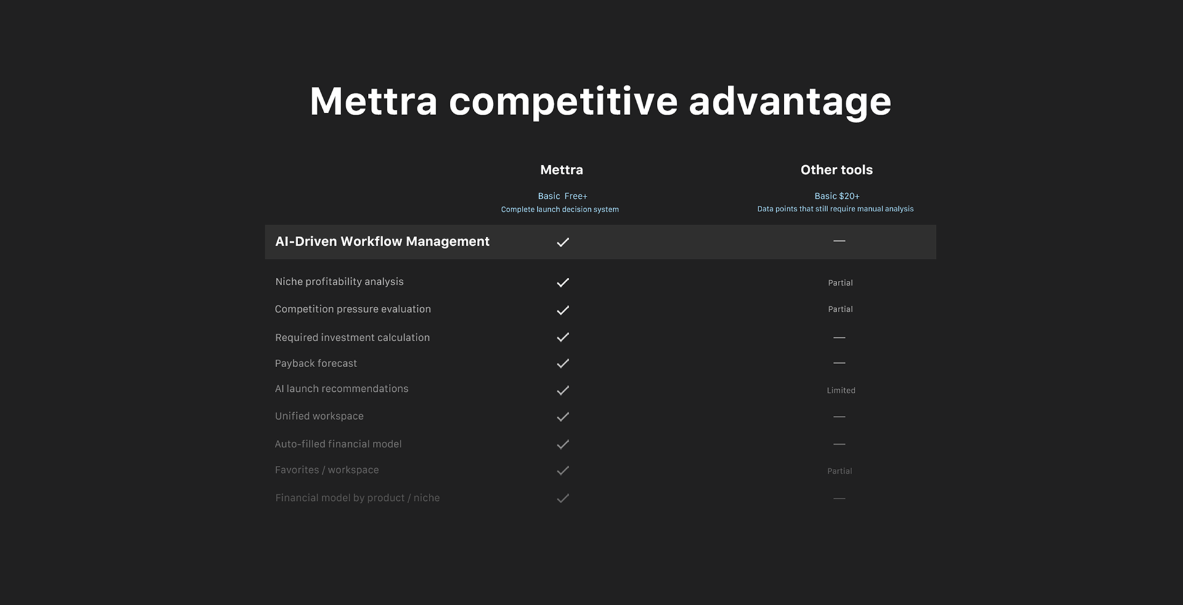Screen dimensions: 1183x605
Task: Click Other tools dash for Financial model by product
Action: tap(839, 498)
